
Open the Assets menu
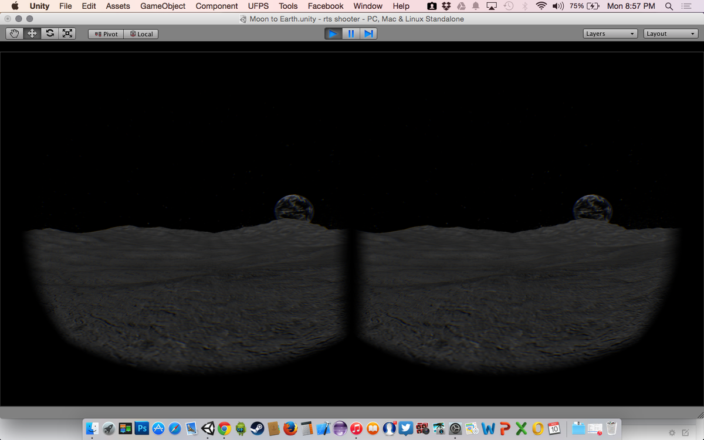(x=118, y=6)
